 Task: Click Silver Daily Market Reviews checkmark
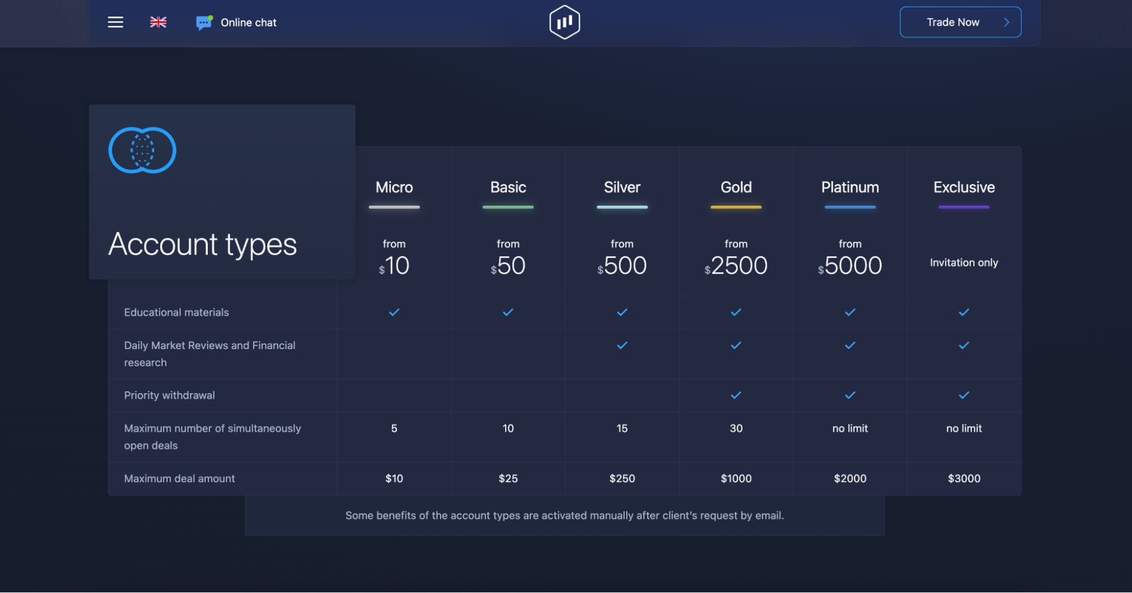coord(622,345)
